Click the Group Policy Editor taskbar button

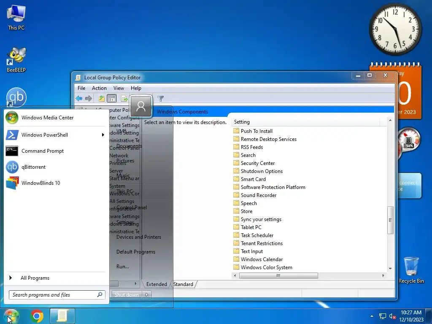(x=62, y=316)
